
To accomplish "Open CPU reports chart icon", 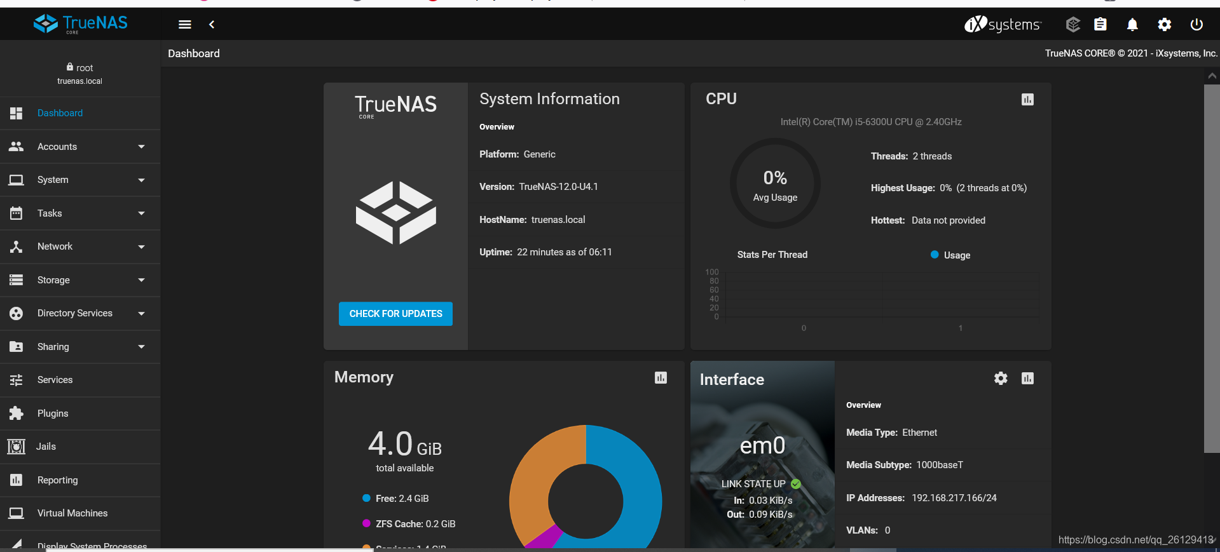I will click(1027, 99).
